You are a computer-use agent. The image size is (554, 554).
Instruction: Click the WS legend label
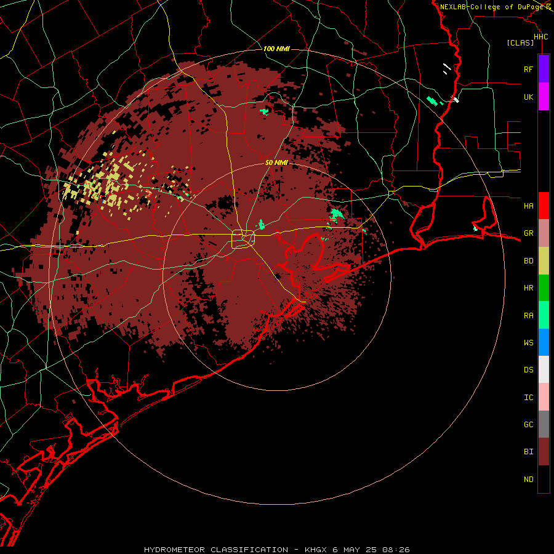[528, 343]
